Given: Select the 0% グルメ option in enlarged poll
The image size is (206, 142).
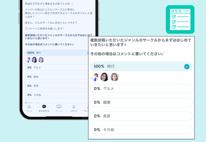Looking at the screenshot, I should (x=141, y=89).
